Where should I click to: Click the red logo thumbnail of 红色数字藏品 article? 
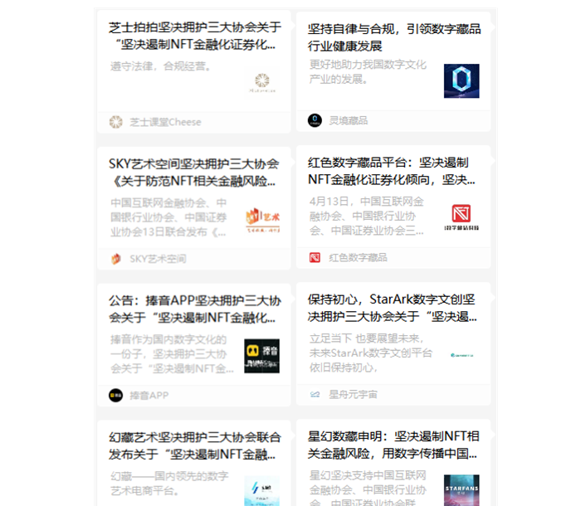[x=461, y=217]
